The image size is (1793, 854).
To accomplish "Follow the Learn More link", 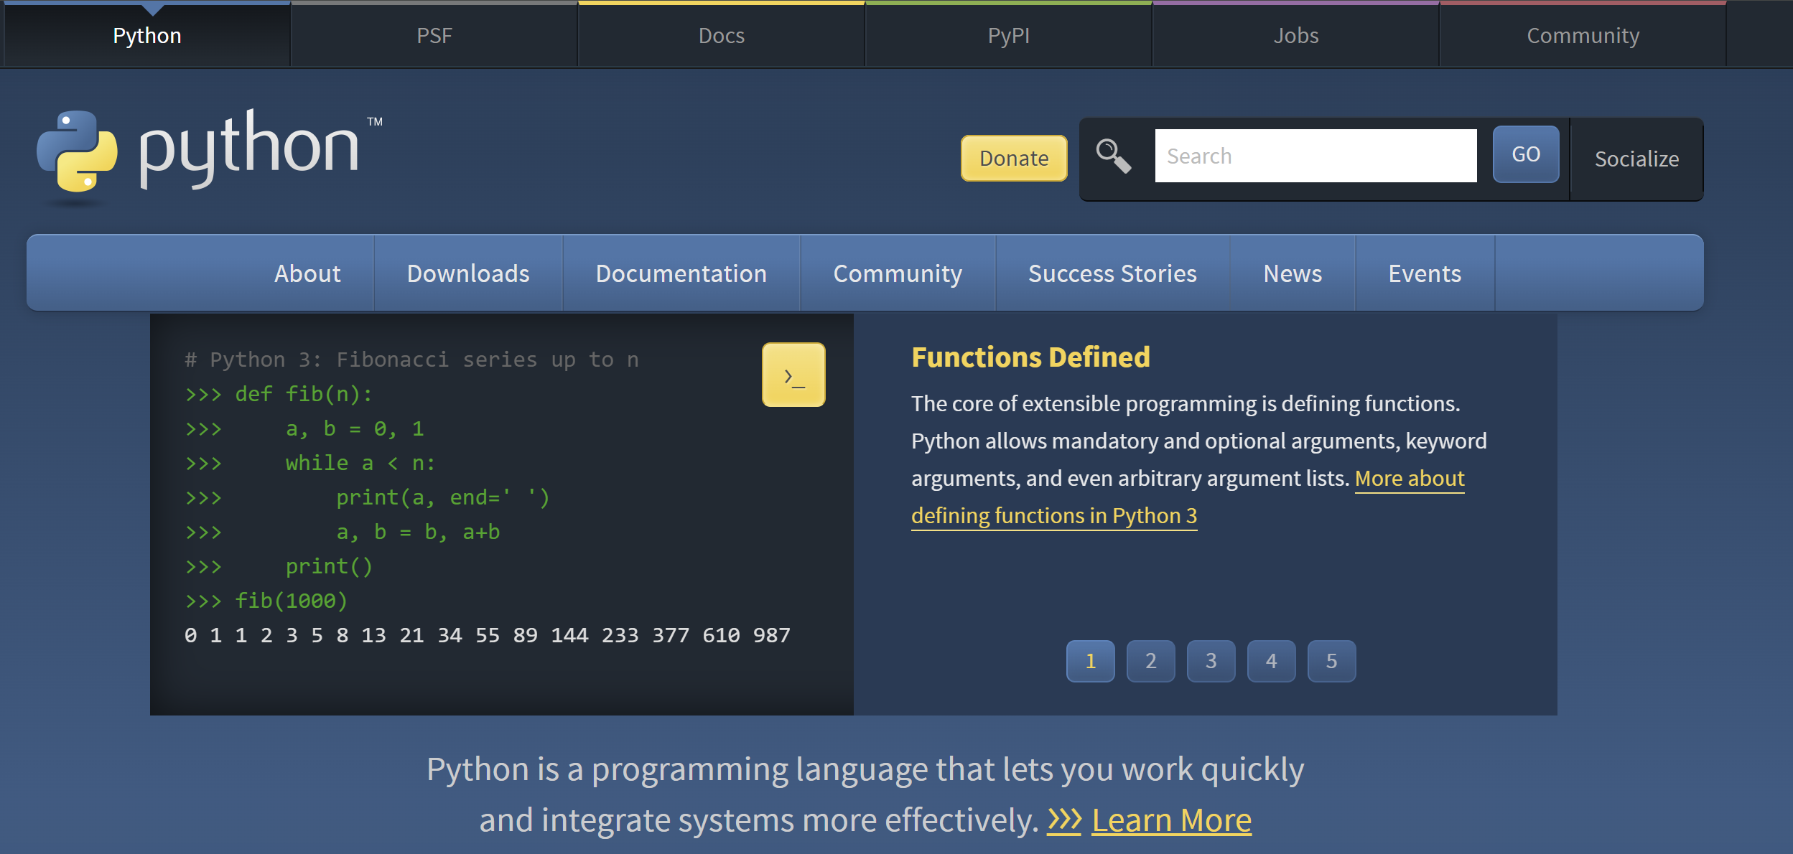I will pyautogui.click(x=1171, y=820).
